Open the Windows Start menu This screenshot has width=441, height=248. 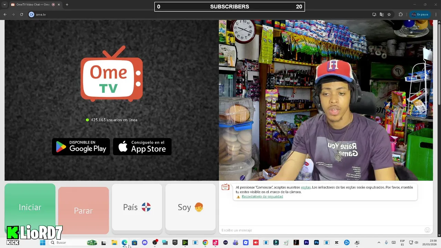click(x=43, y=242)
